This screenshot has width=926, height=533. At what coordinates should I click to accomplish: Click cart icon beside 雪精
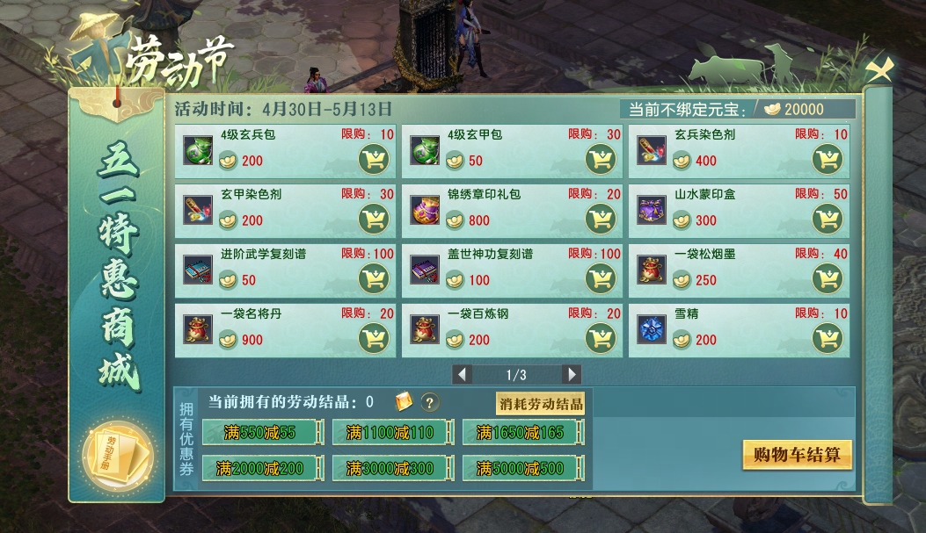pos(828,338)
